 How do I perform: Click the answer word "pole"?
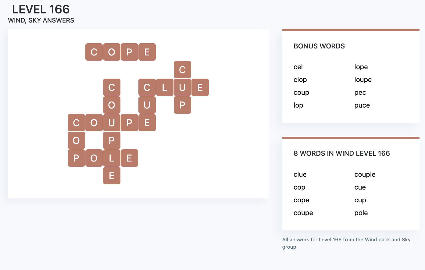(x=361, y=213)
